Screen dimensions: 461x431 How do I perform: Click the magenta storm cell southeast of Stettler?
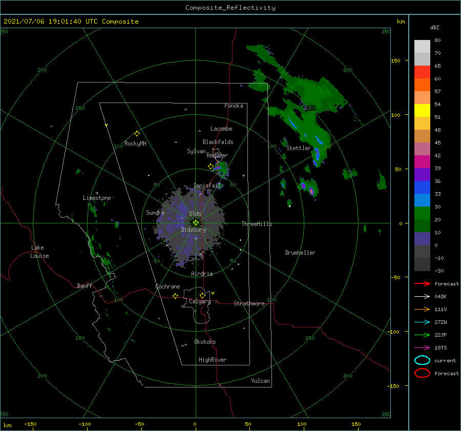pyautogui.click(x=311, y=191)
